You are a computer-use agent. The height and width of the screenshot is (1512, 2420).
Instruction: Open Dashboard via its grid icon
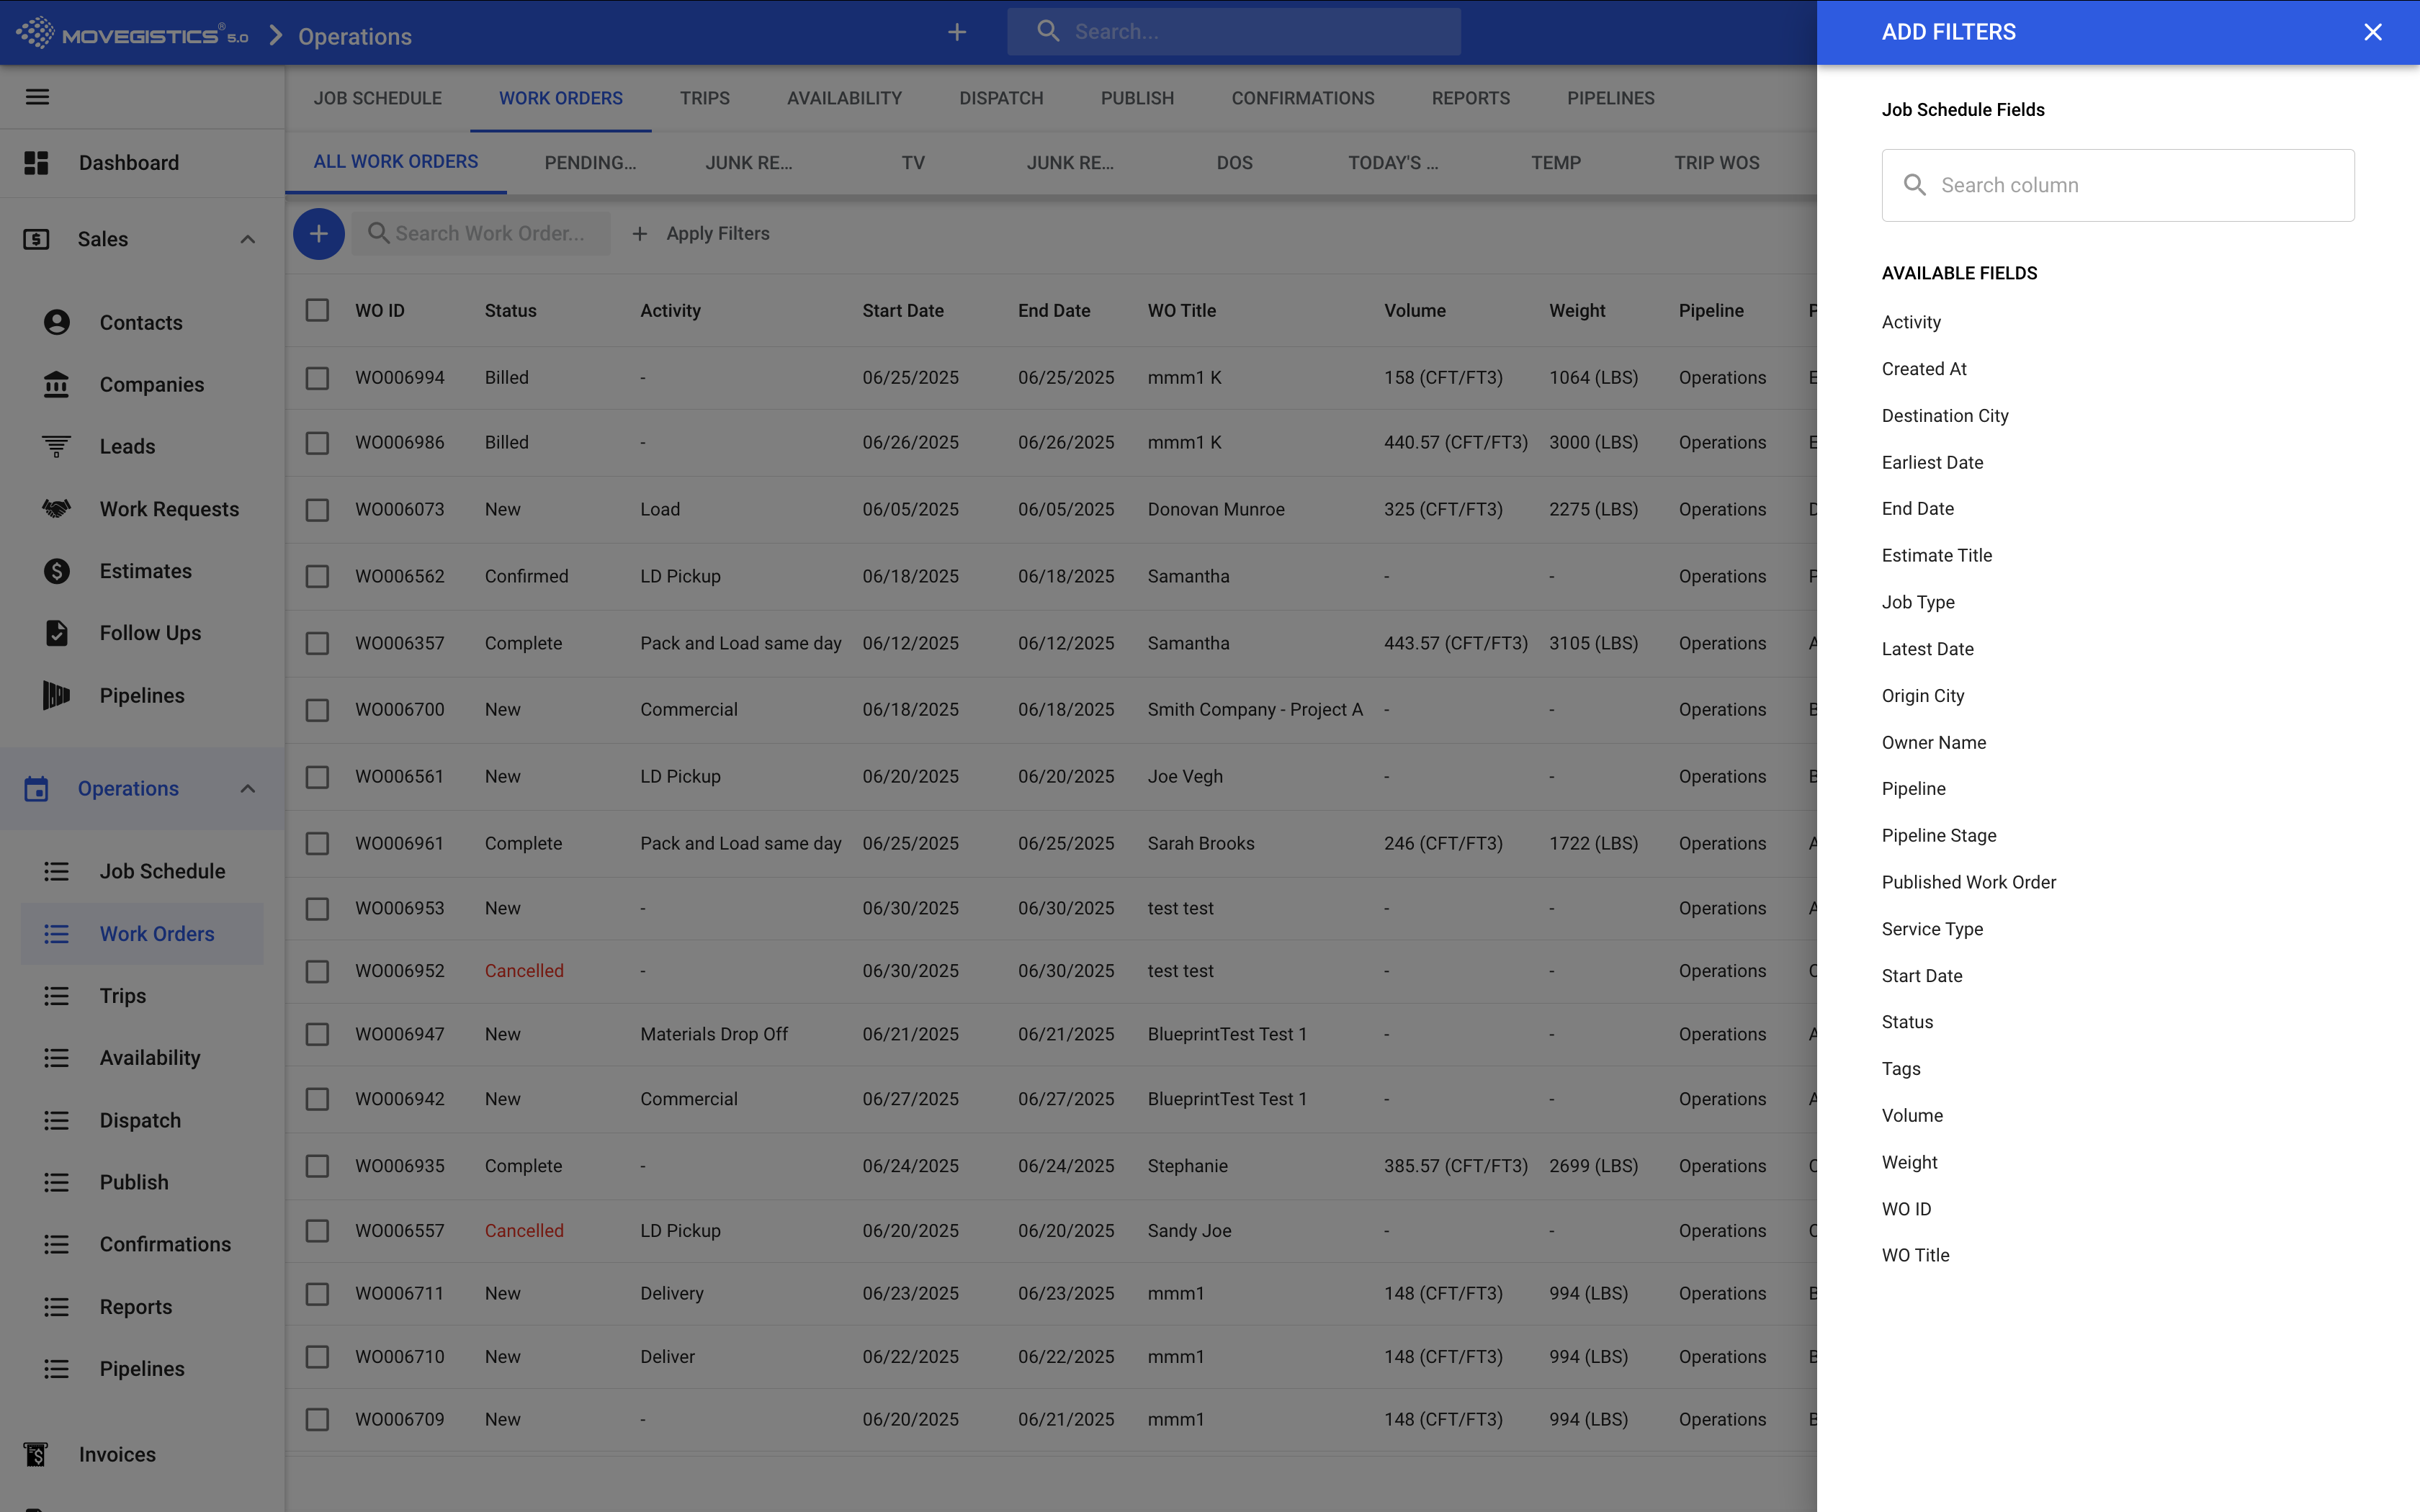tap(36, 163)
